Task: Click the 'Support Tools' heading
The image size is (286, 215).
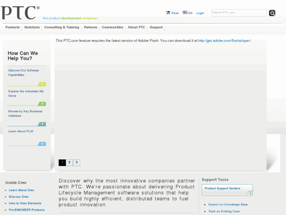Action: 215,179
